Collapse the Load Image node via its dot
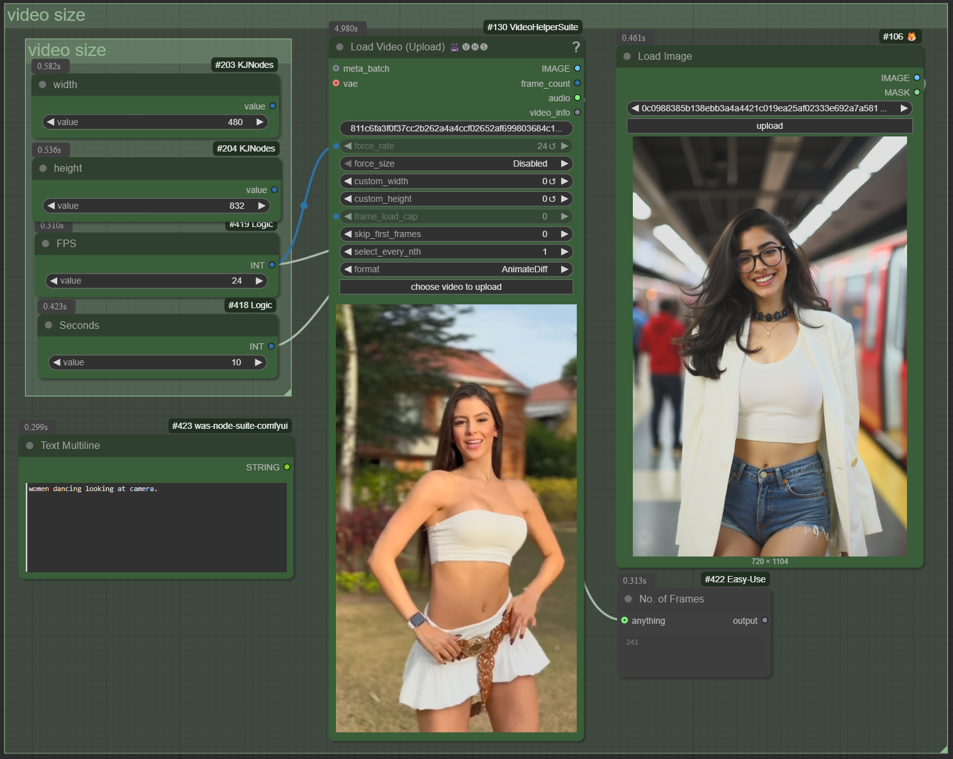 (x=627, y=57)
